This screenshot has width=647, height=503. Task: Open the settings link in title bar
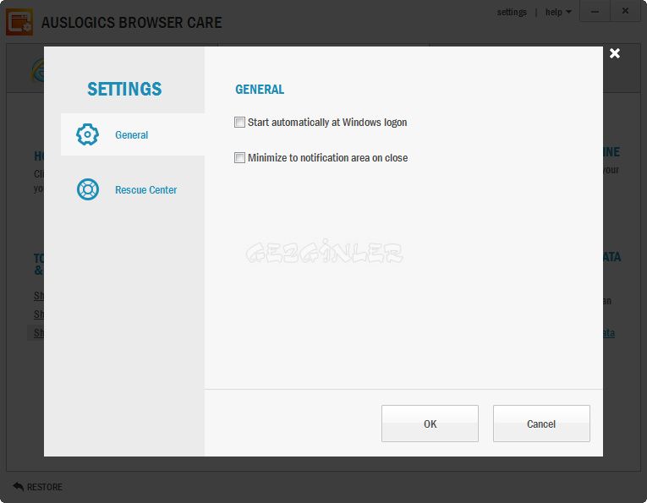pos(512,12)
